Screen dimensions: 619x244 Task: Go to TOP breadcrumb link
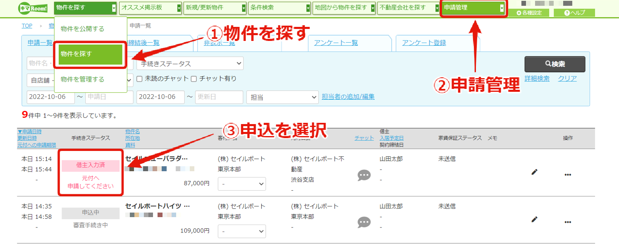(x=27, y=26)
